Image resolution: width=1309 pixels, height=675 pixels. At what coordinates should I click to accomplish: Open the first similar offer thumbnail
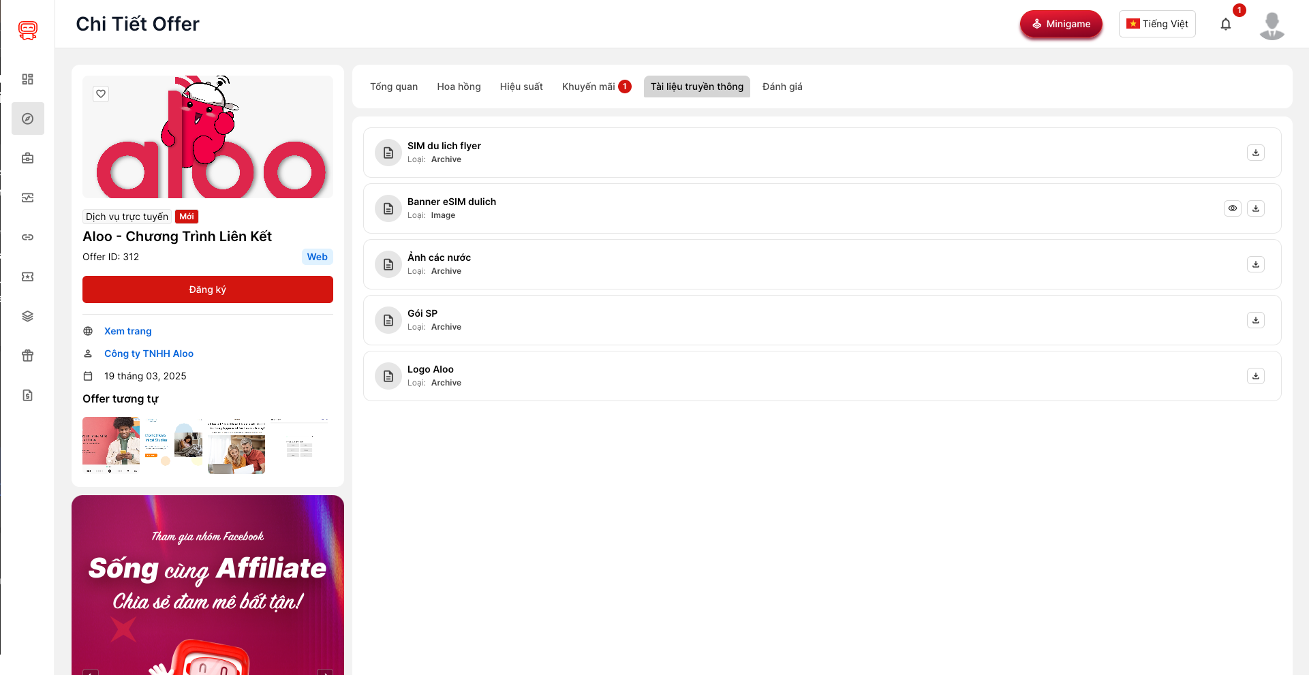pyautogui.click(x=111, y=445)
